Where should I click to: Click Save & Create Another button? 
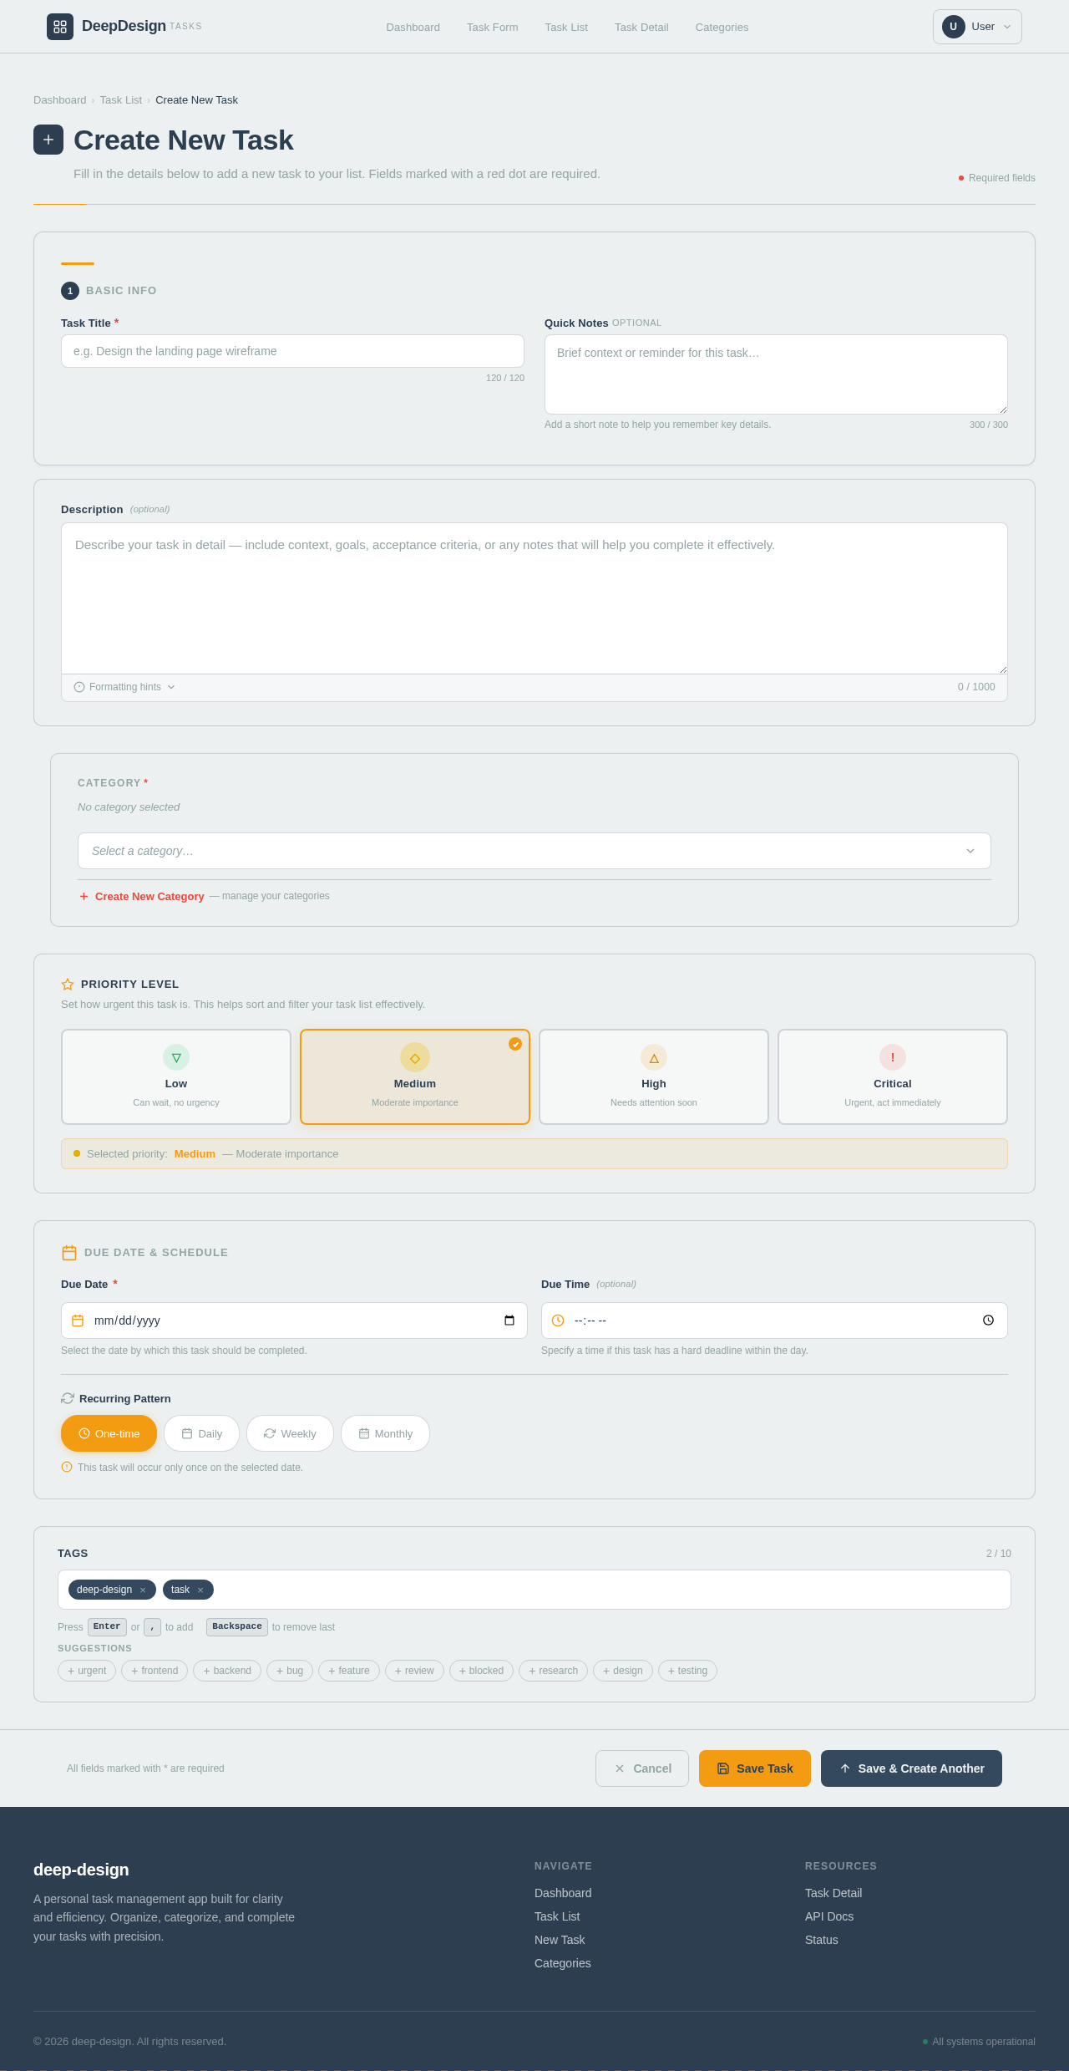(x=911, y=1768)
